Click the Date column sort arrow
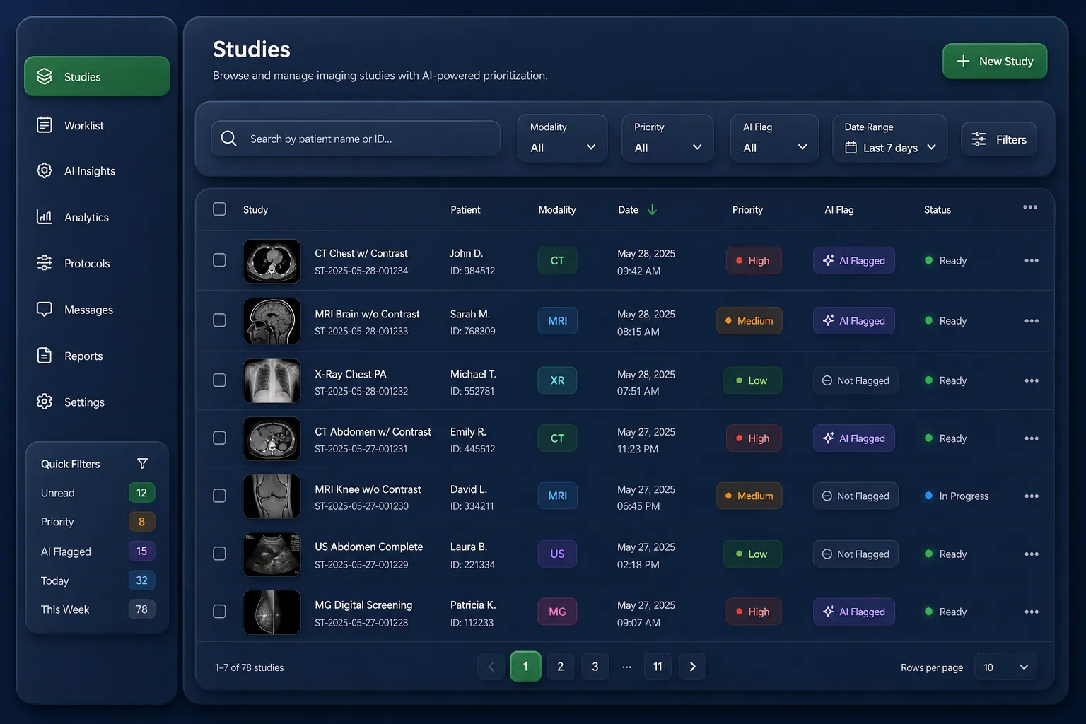This screenshot has height=724, width=1086. (652, 210)
